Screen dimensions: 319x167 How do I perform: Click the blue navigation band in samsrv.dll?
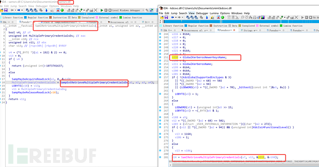tap(80, 14)
